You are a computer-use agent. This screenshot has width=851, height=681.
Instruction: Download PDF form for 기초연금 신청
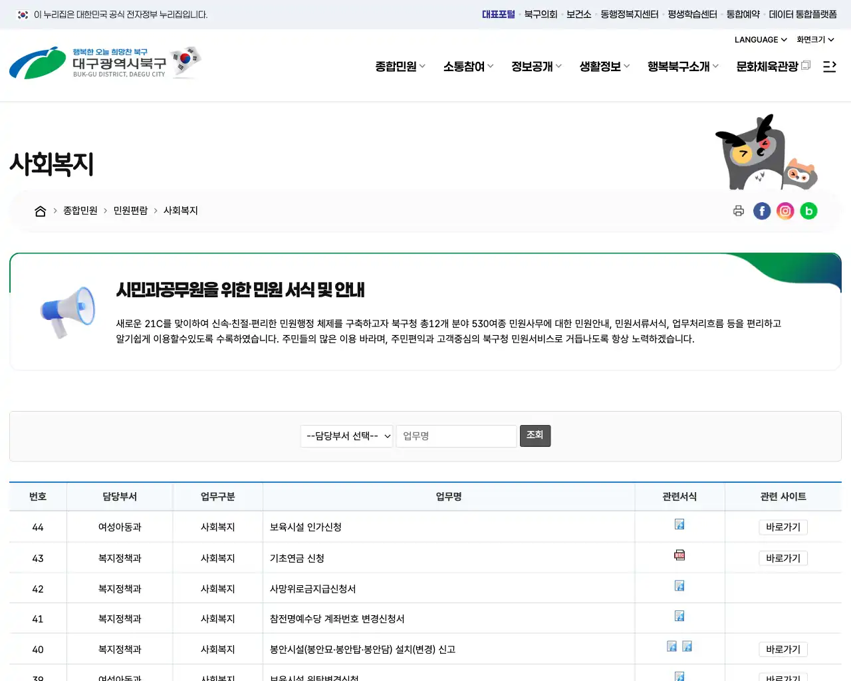(x=679, y=555)
